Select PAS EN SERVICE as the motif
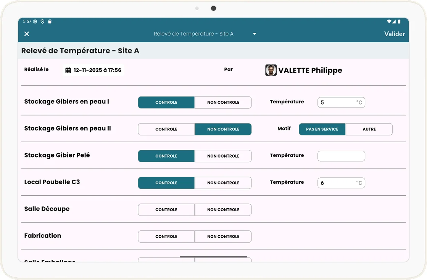 click(322, 129)
